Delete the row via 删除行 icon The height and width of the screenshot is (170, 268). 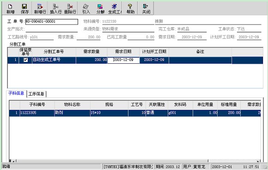point(70,9)
